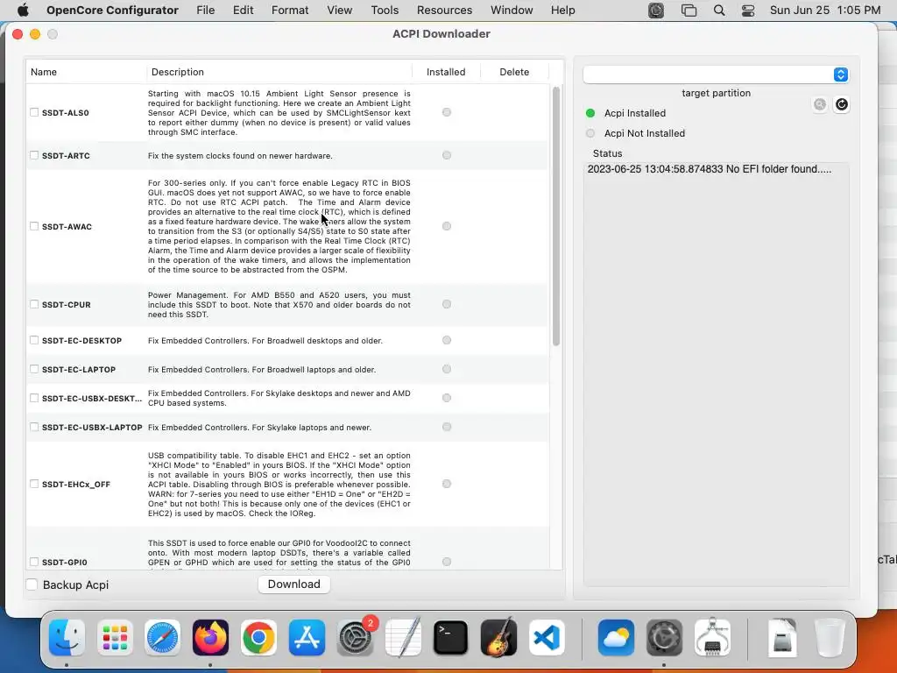Open System Information from the Dock
Screen dimensions: 897x673
pos(712,638)
